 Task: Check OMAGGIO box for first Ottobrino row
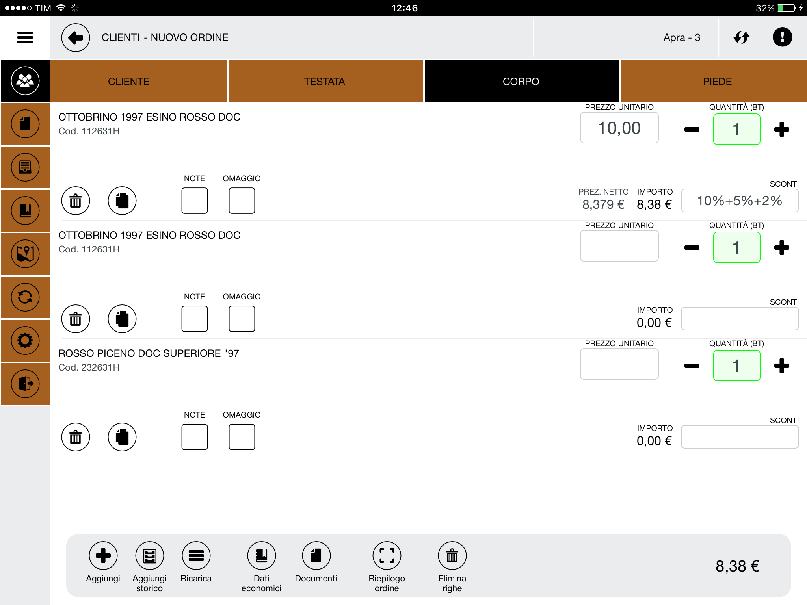[242, 201]
